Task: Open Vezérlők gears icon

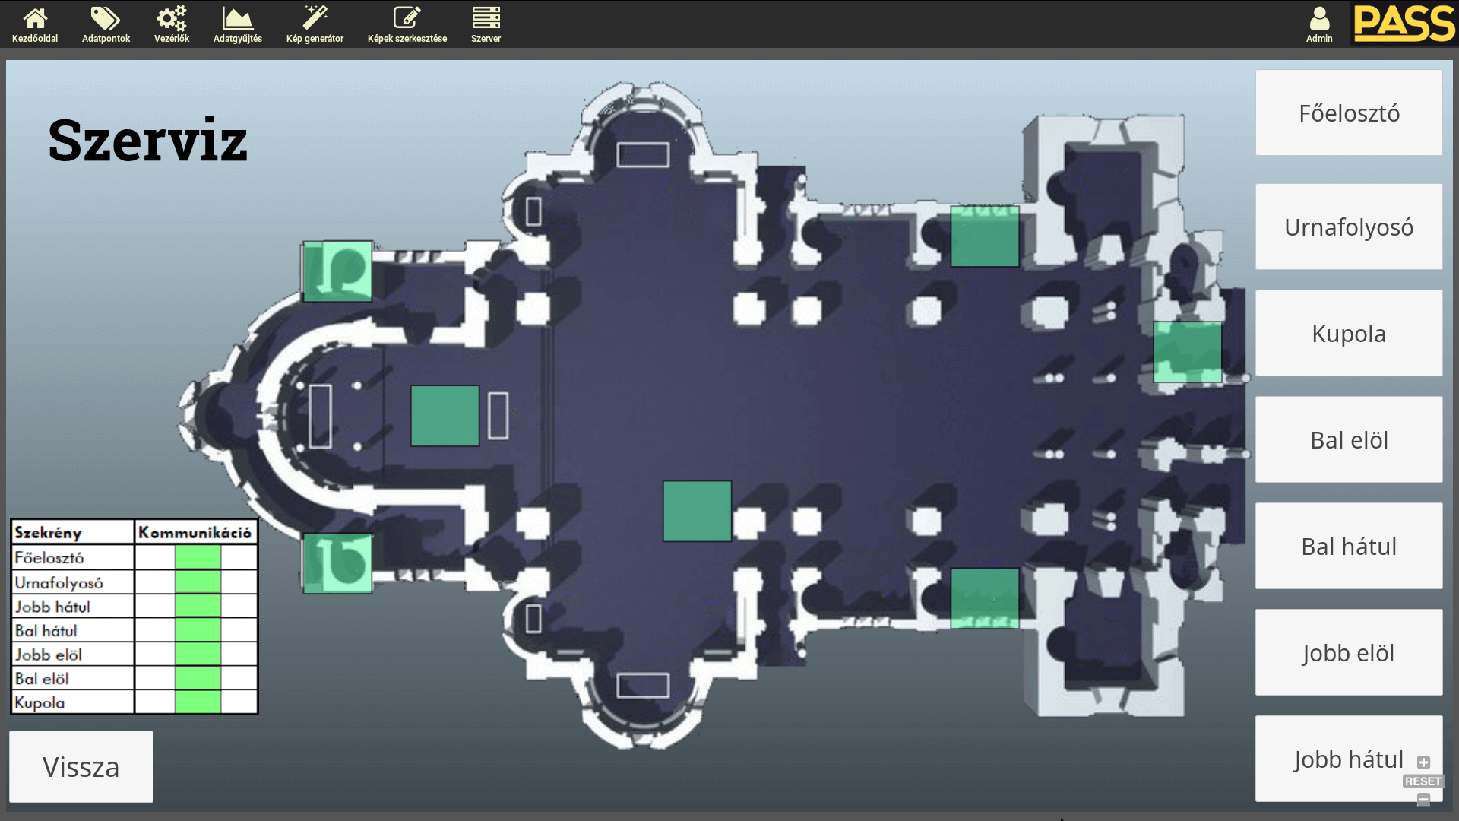Action: click(x=172, y=18)
